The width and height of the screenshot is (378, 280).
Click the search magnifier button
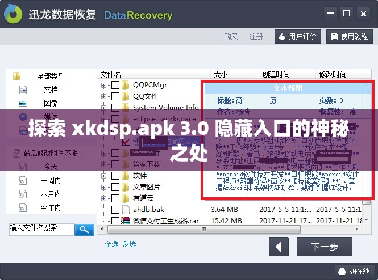pyautogui.click(x=84, y=230)
